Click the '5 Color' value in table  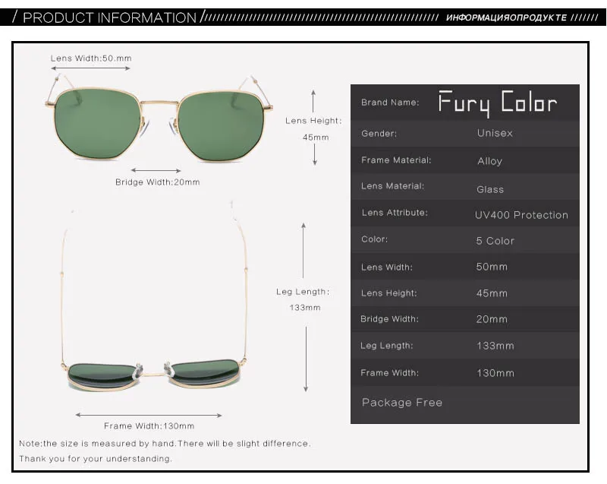(495, 241)
